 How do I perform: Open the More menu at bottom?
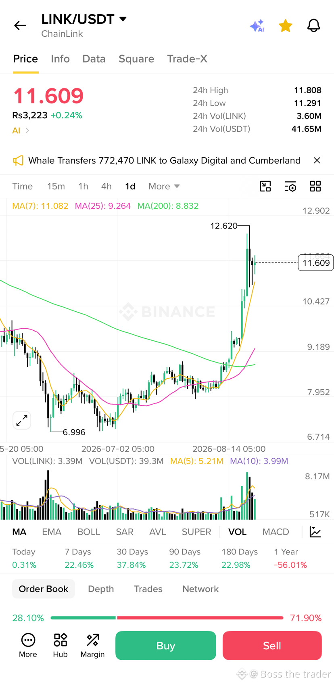tap(28, 645)
